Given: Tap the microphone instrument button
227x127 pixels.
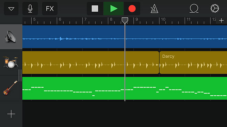Looking at the screenshot, I should pyautogui.click(x=30, y=9).
